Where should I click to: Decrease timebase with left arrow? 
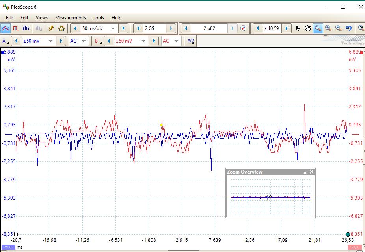pyautogui.click(x=75, y=28)
